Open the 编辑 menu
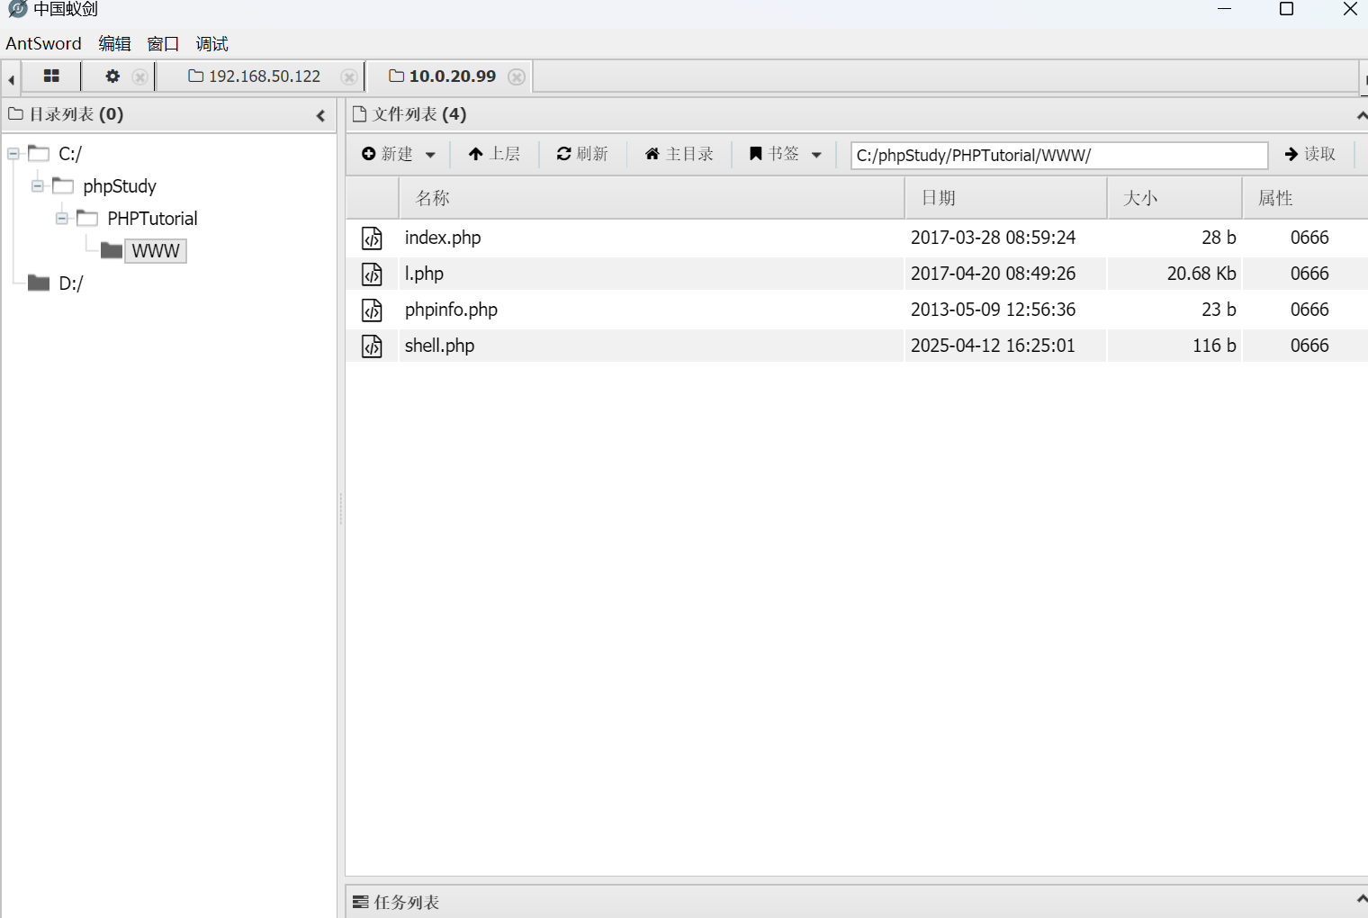The image size is (1368, 918). 114,43
